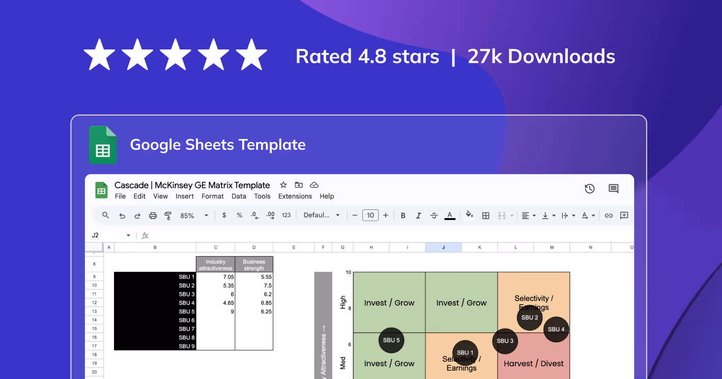Image resolution: width=722 pixels, height=379 pixels.
Task: Open the text wrapping dropdown
Action: click(x=568, y=215)
